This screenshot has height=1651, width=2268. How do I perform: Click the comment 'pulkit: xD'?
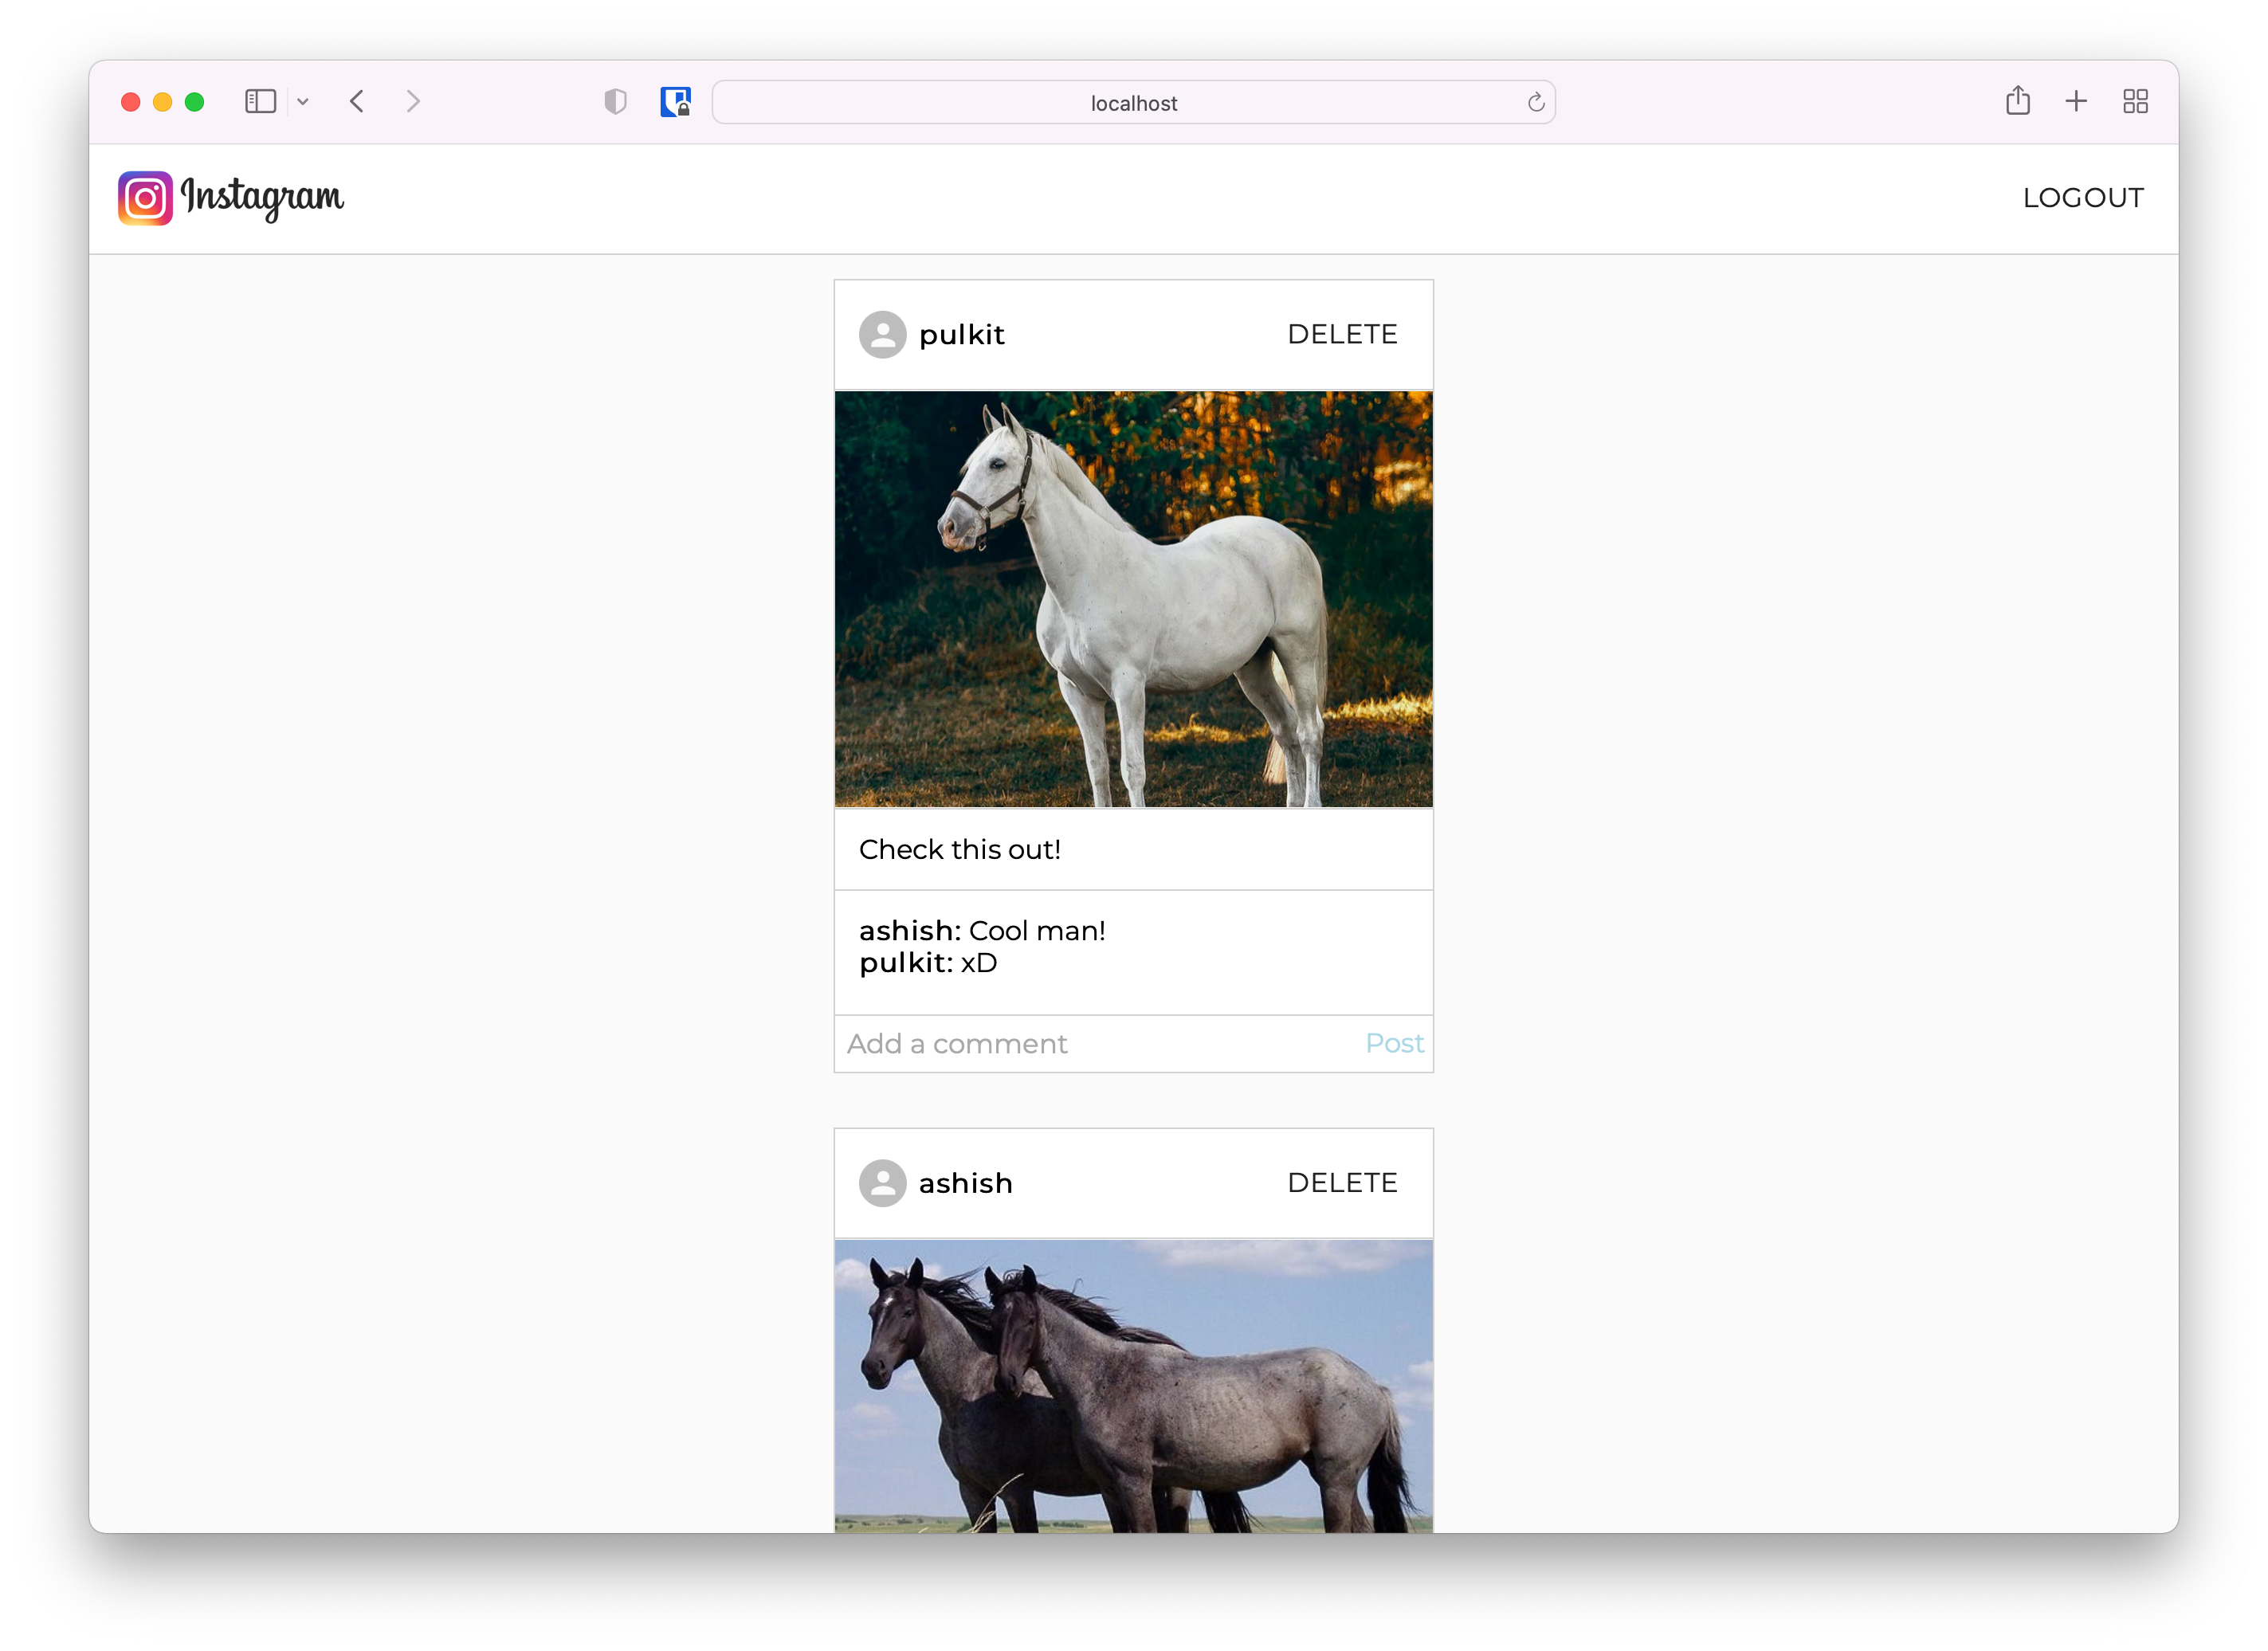(927, 962)
